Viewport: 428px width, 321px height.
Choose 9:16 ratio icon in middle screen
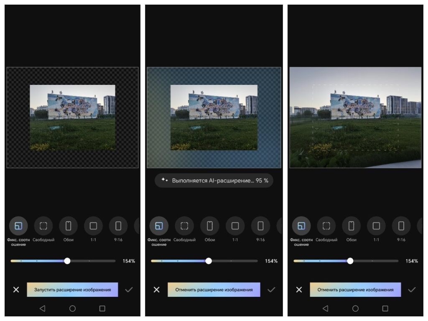pyautogui.click(x=260, y=226)
